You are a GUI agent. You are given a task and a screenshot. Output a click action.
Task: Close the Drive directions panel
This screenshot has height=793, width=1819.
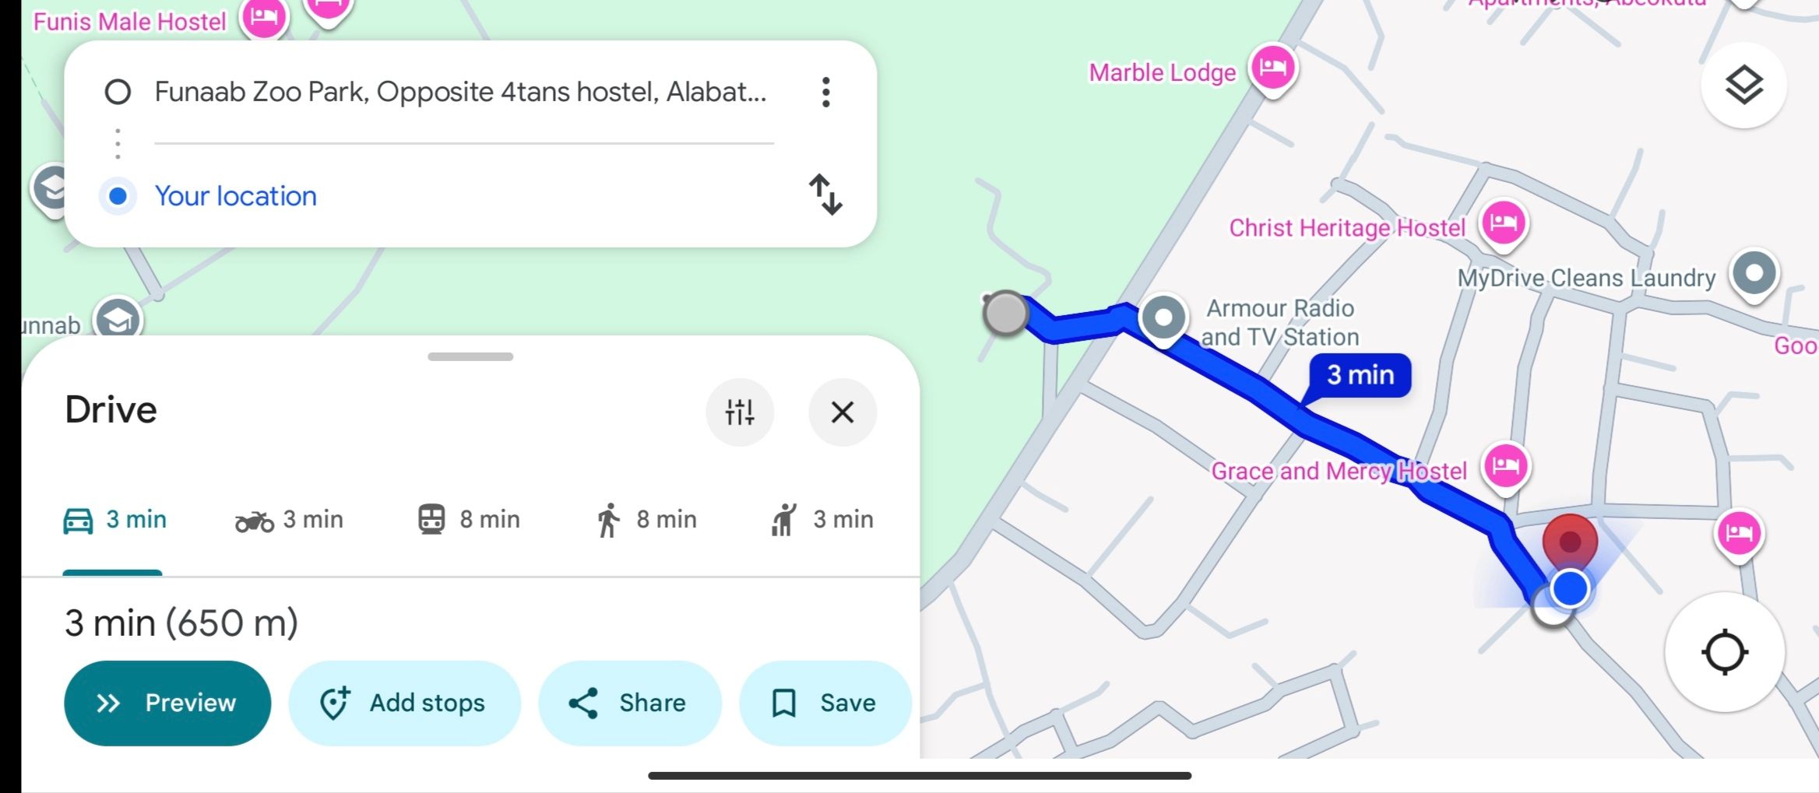(x=842, y=412)
